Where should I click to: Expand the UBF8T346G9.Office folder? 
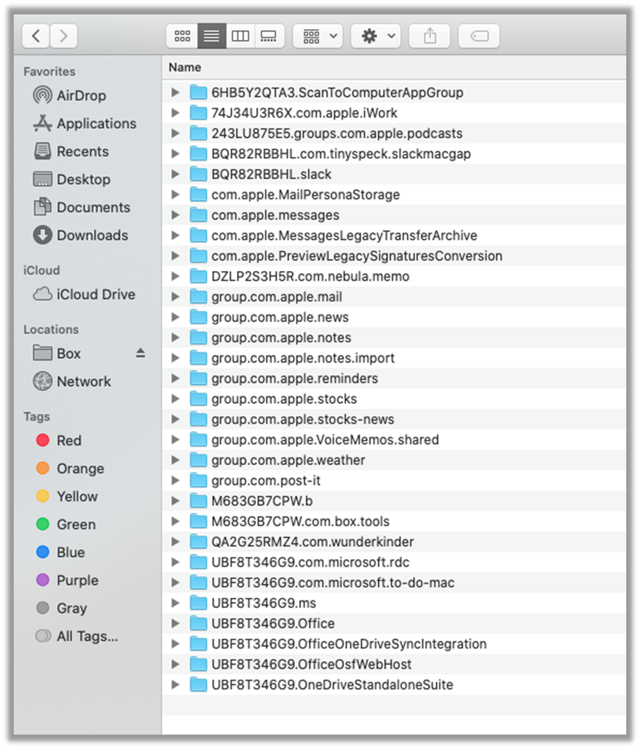(175, 624)
